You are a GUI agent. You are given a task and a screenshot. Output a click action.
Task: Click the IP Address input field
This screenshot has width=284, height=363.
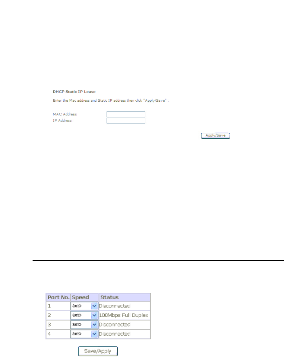pyautogui.click(x=126, y=121)
